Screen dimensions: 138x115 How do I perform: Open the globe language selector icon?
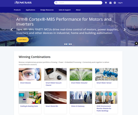(115, 3)
